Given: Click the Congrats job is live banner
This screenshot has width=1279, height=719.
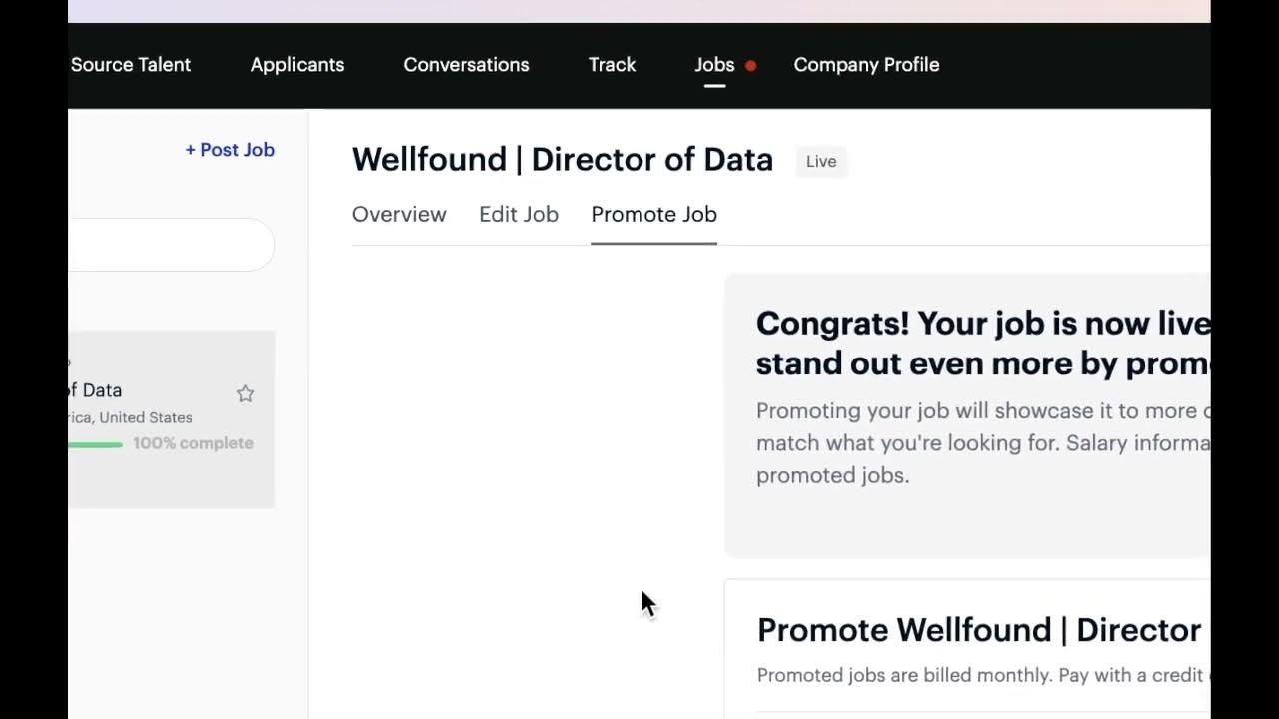Looking at the screenshot, I should tap(967, 399).
